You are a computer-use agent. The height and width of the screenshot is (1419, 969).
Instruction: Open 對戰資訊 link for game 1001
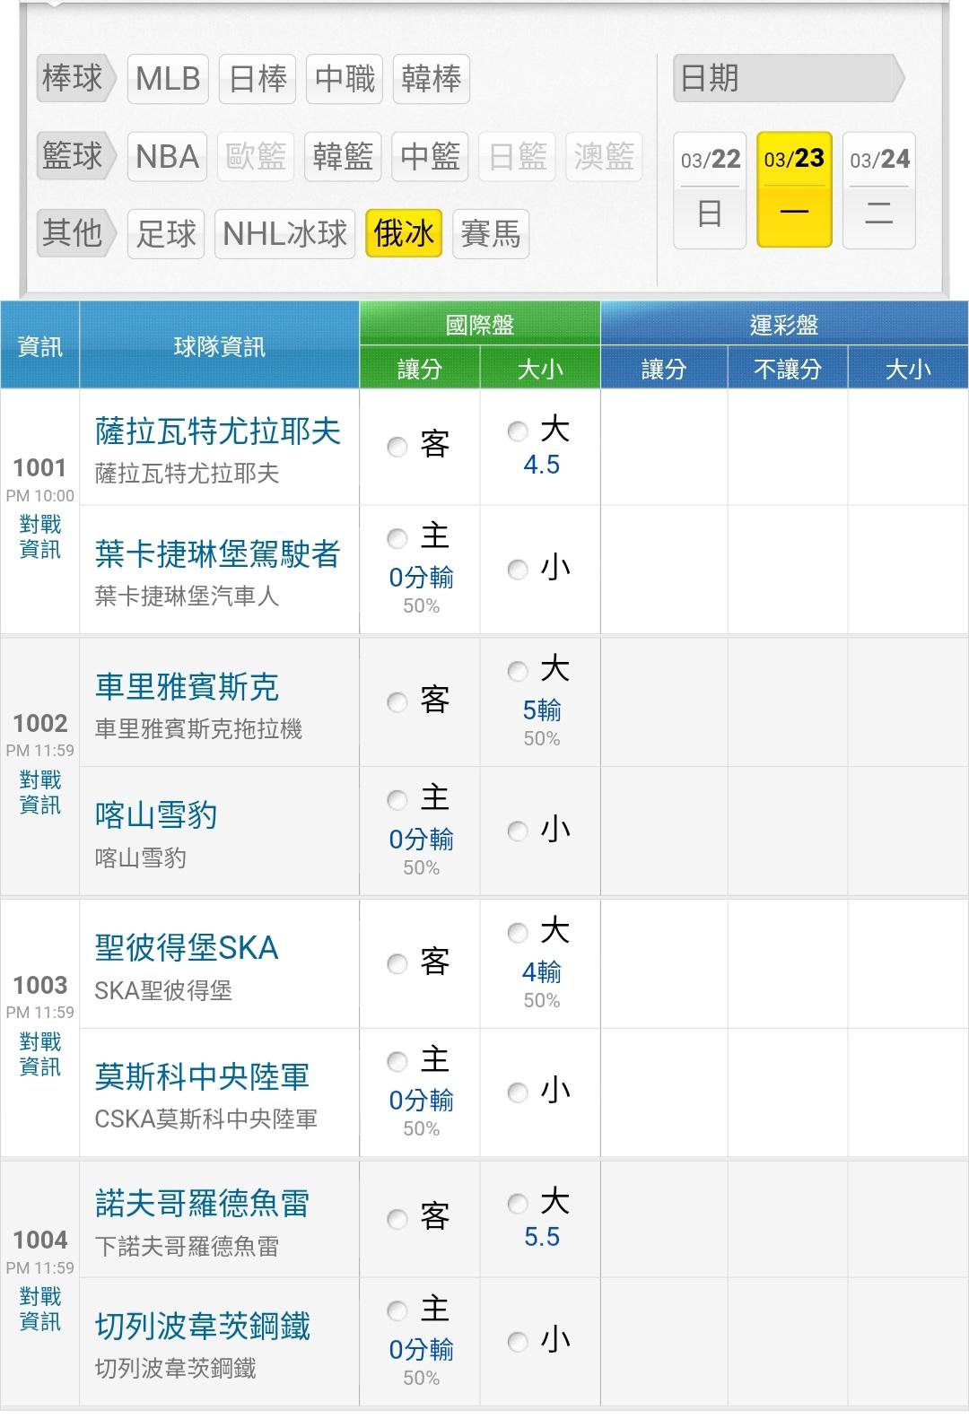tap(40, 536)
